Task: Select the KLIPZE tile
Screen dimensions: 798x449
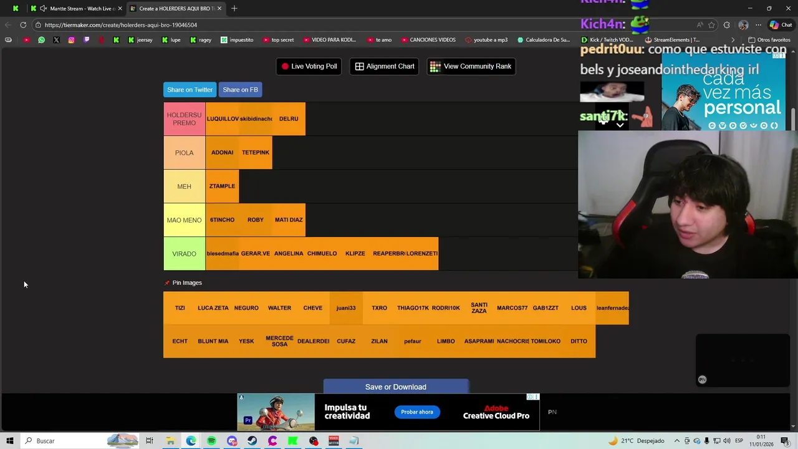Action: (355, 253)
